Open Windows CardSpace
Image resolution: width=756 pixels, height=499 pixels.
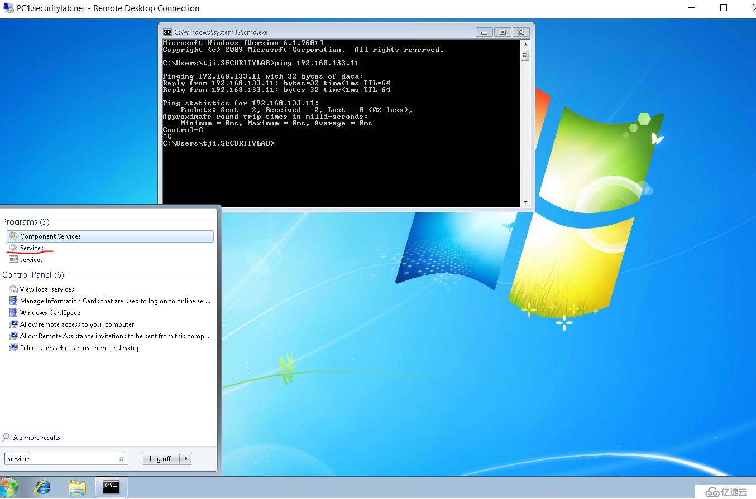point(50,313)
